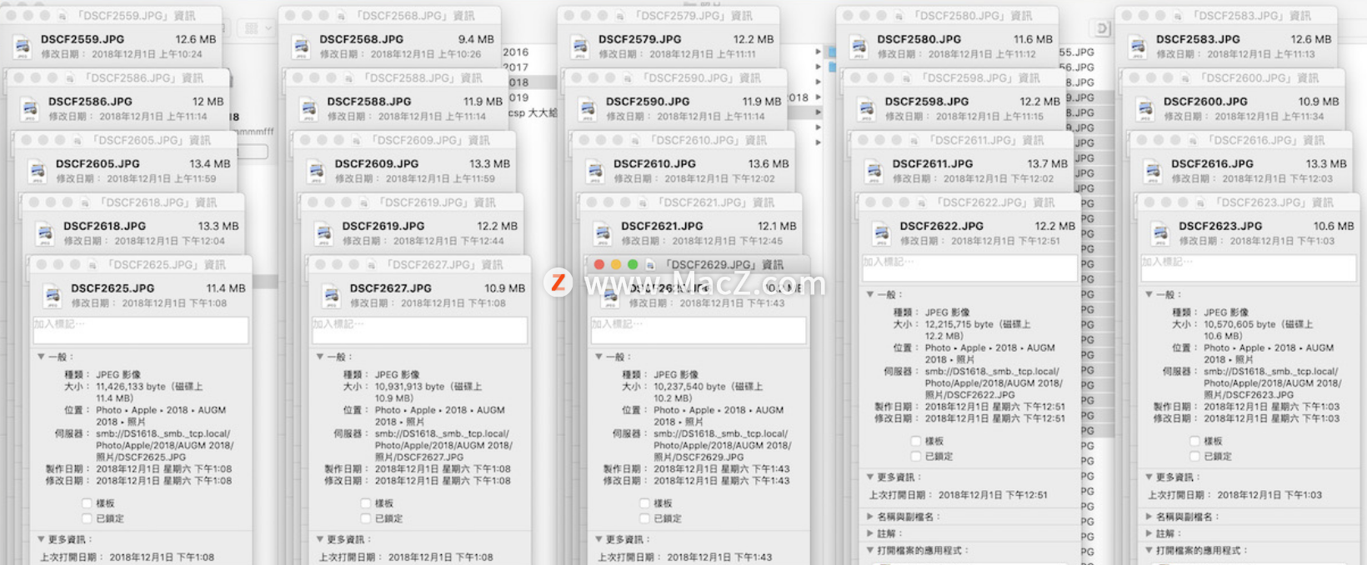This screenshot has height=565, width=1367.
Task: Pick the file icon in DSCF2616.JPG window
Action: click(1153, 172)
